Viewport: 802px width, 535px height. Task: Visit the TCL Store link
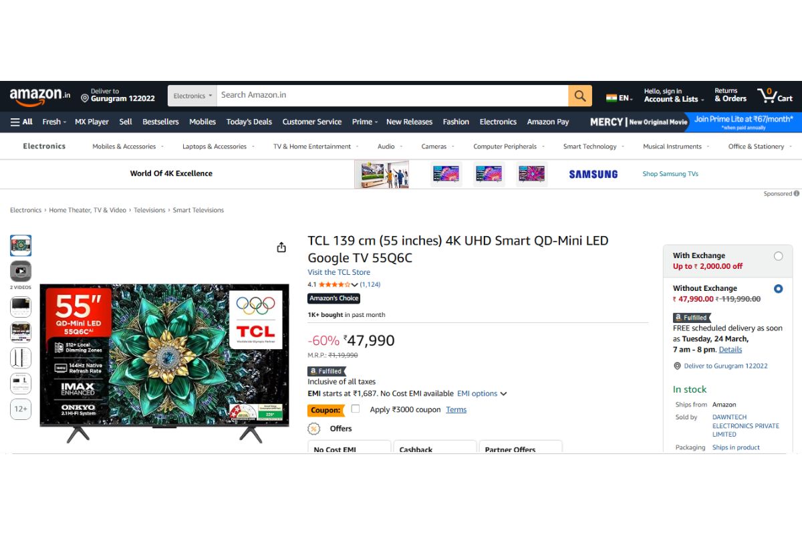[x=339, y=272]
